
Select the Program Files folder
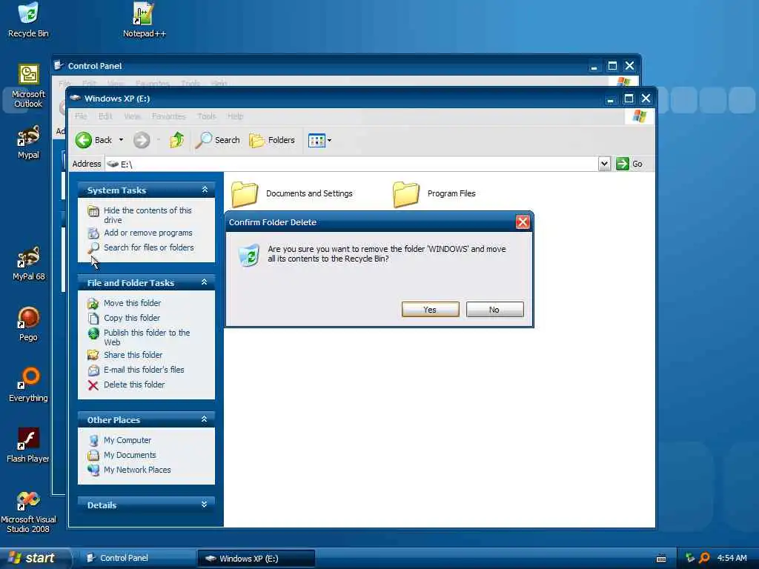(x=434, y=193)
